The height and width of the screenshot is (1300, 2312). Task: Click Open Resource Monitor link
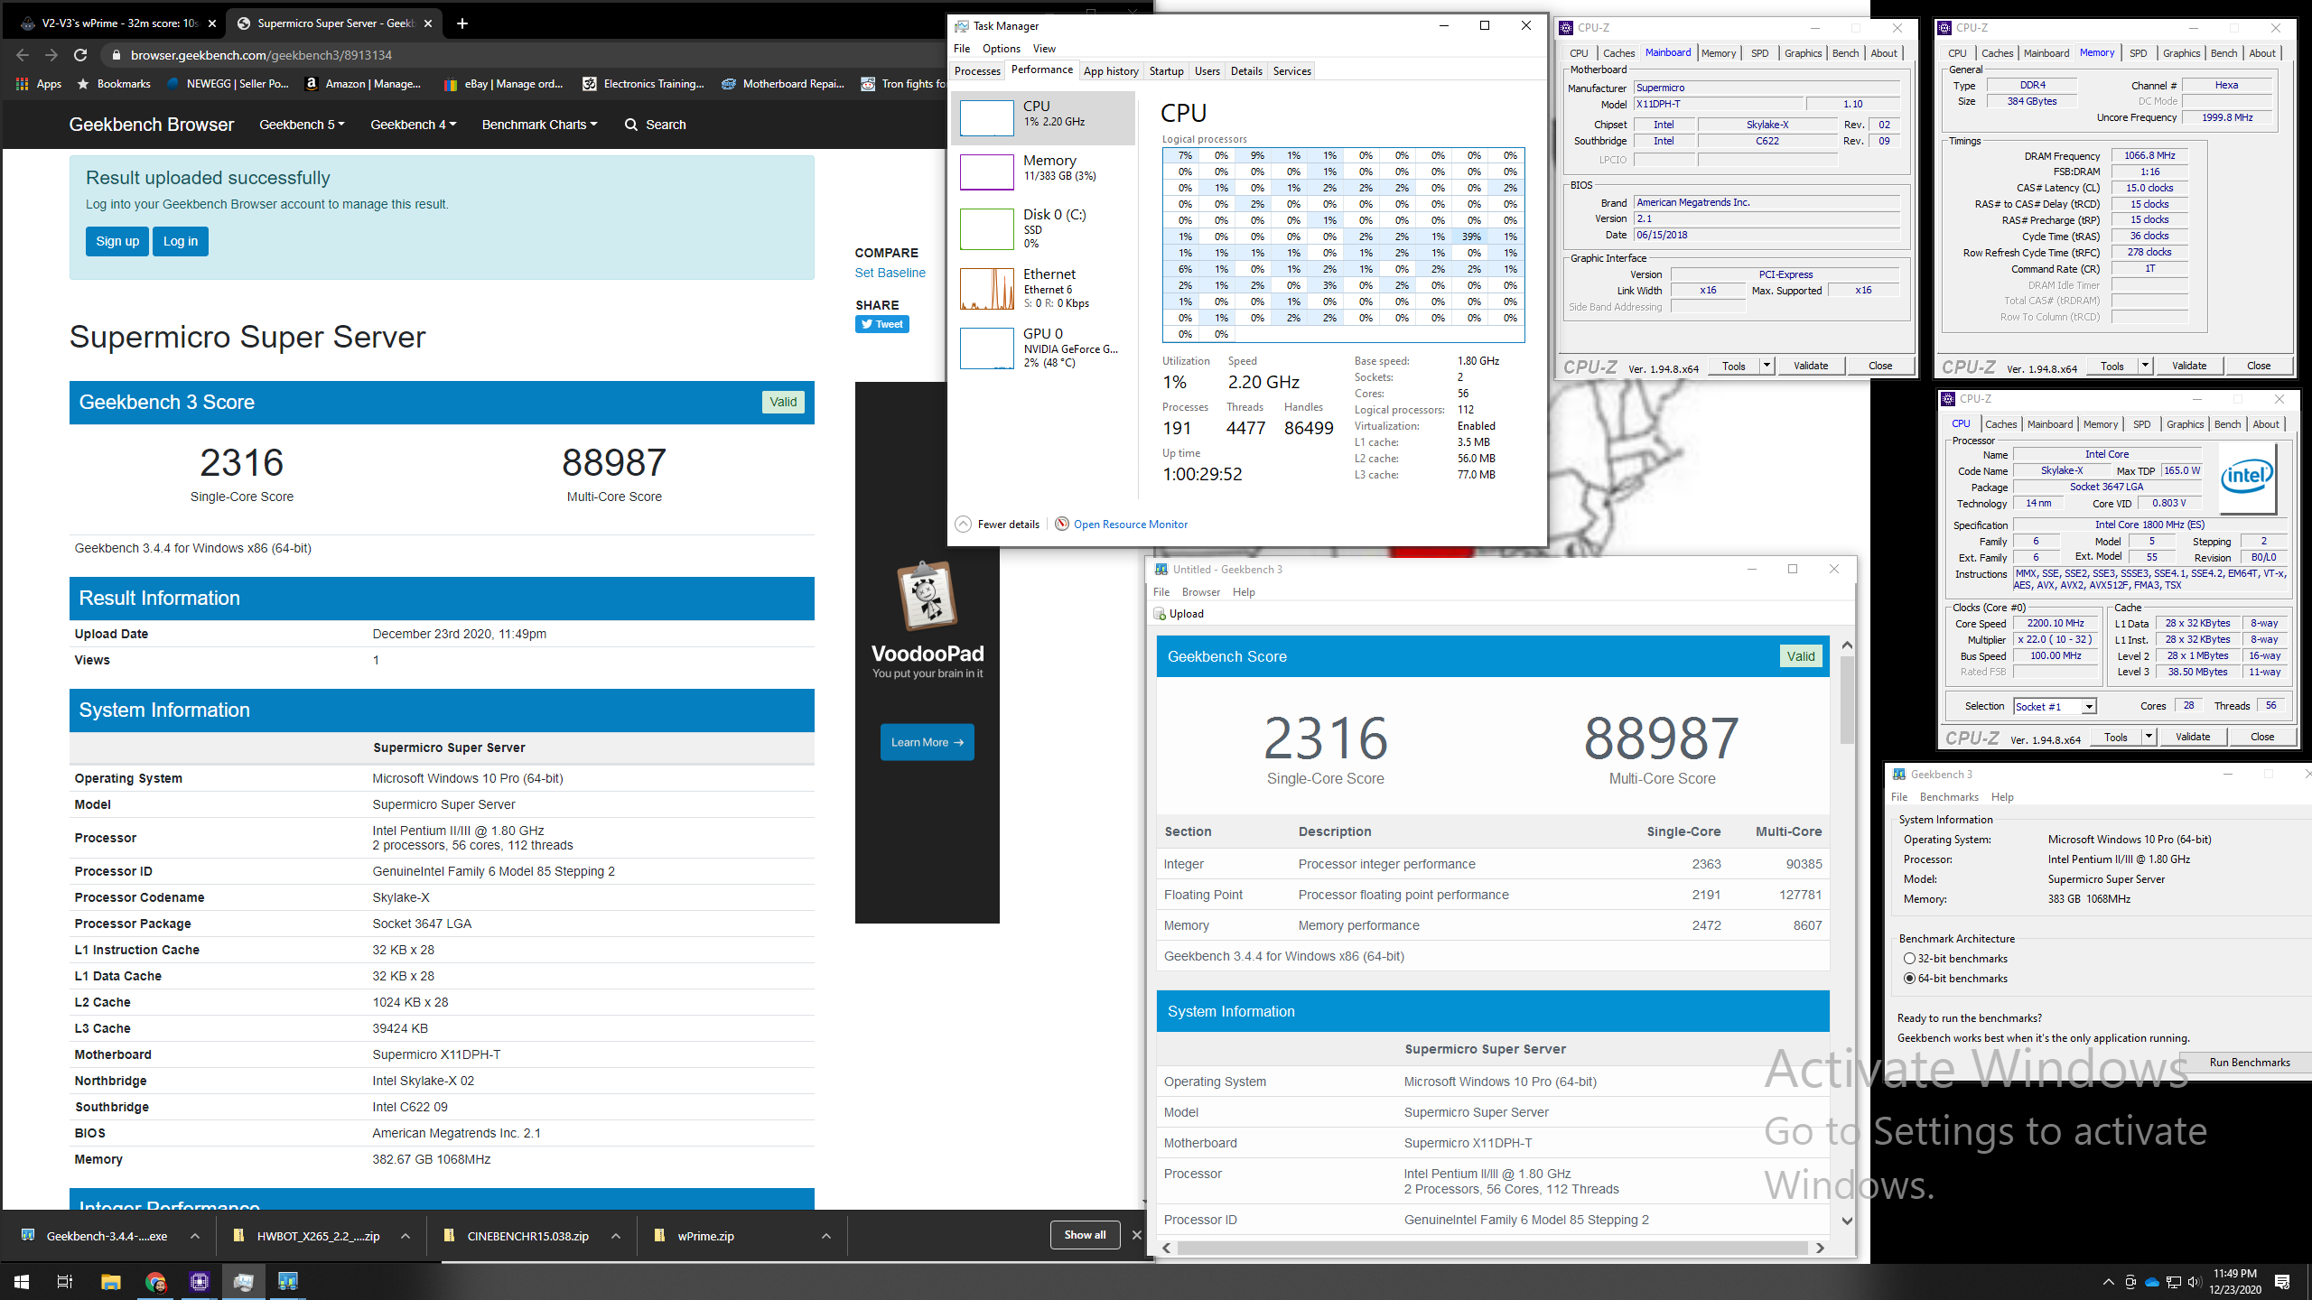point(1130,525)
